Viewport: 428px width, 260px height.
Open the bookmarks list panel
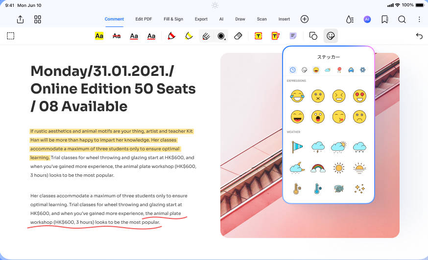385,20
